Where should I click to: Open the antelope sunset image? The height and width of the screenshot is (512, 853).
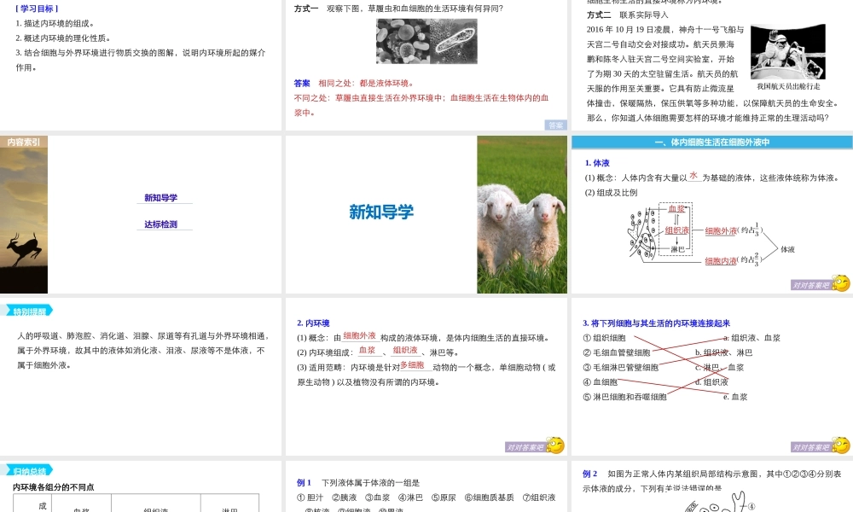point(24,220)
